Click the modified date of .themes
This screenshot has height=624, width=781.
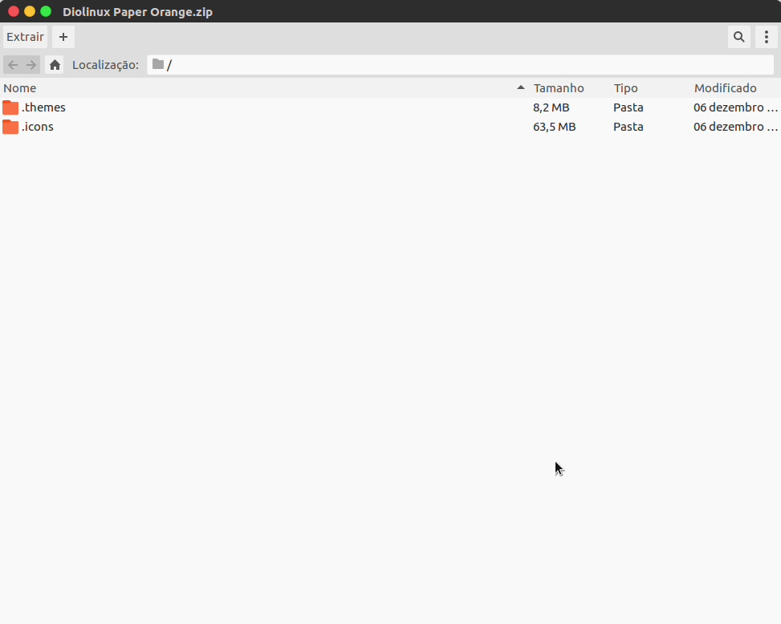click(x=736, y=107)
